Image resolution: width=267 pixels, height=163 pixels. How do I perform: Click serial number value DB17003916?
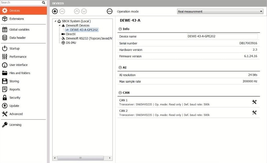pos(248,43)
